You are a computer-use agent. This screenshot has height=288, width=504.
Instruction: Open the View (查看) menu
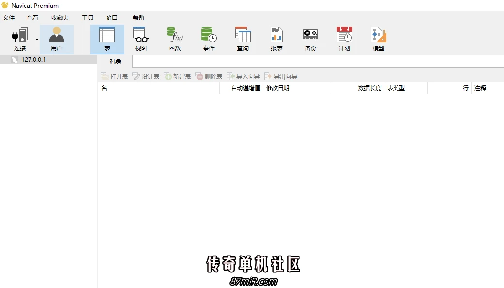point(32,17)
